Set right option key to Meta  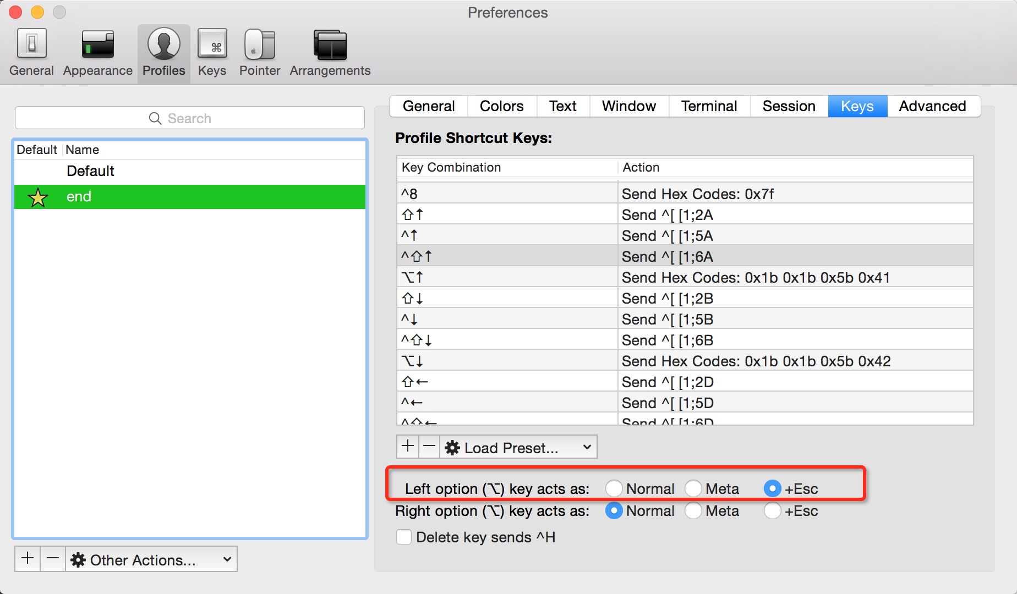(x=693, y=511)
